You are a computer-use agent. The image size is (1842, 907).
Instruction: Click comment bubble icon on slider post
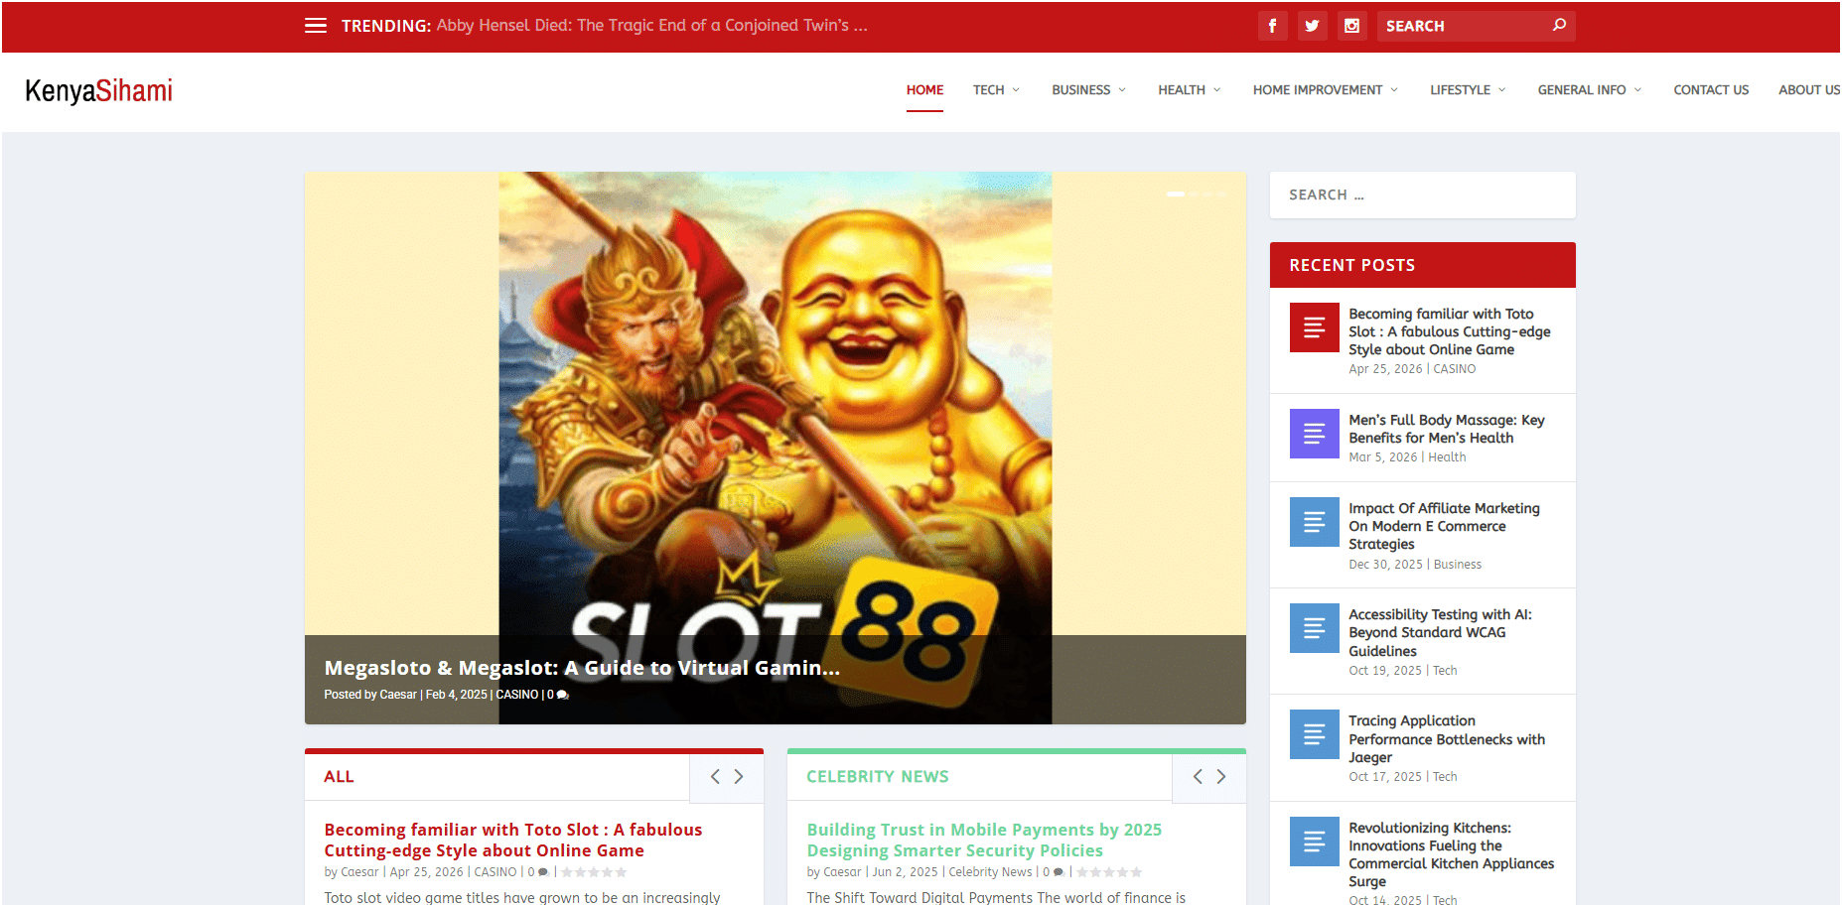point(563,696)
